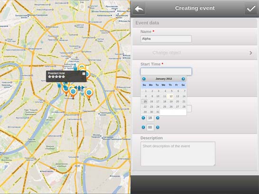Click the back arrow in header

(x=139, y=9)
